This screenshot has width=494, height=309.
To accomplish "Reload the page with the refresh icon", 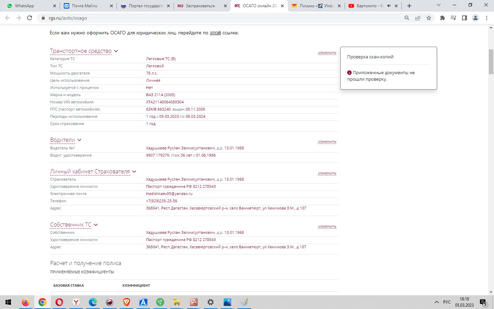I will (x=30, y=18).
